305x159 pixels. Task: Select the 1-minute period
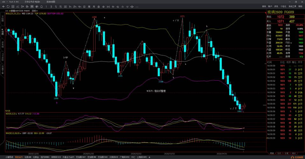point(46,7)
